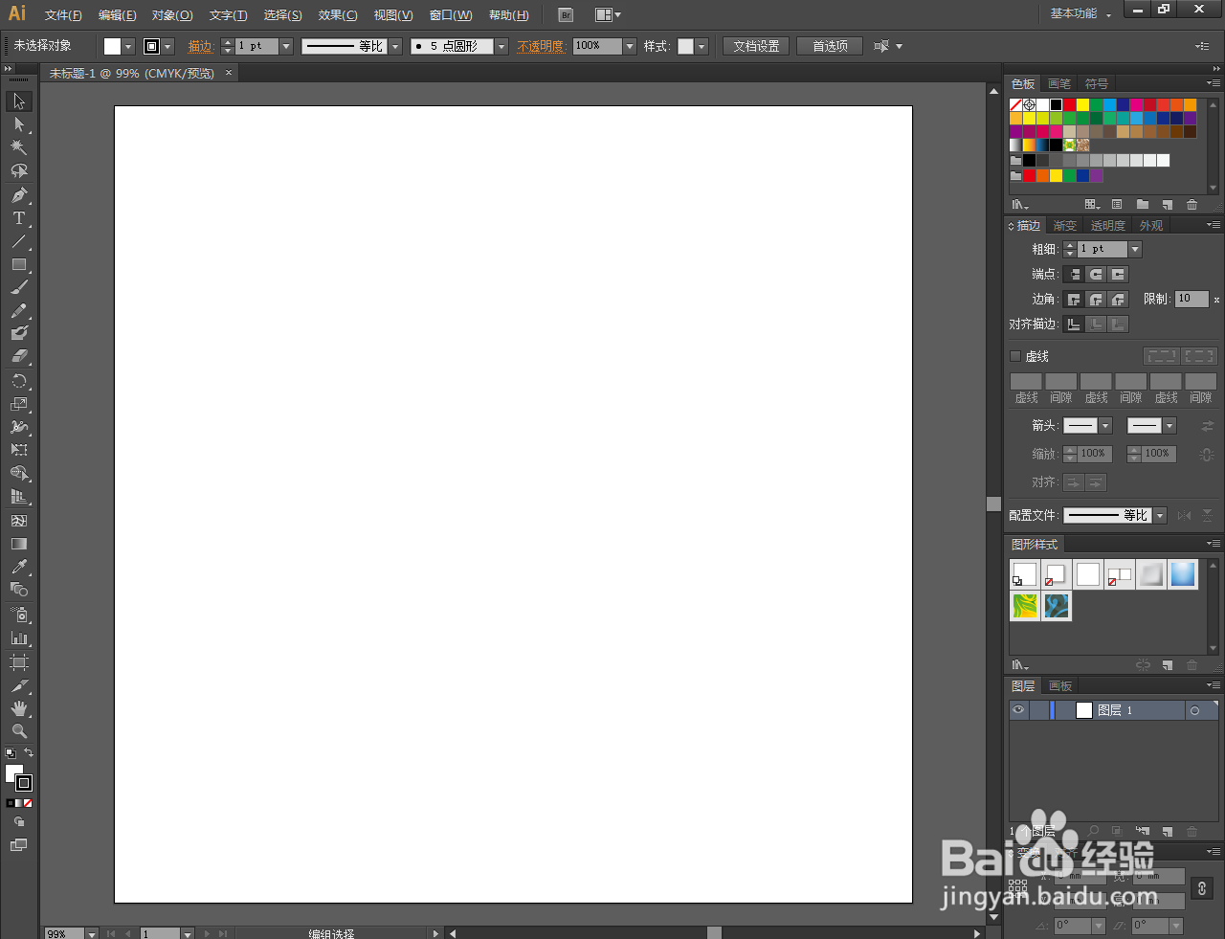
Task: Pick the red swatch in the top swatch row
Action: point(1070,105)
